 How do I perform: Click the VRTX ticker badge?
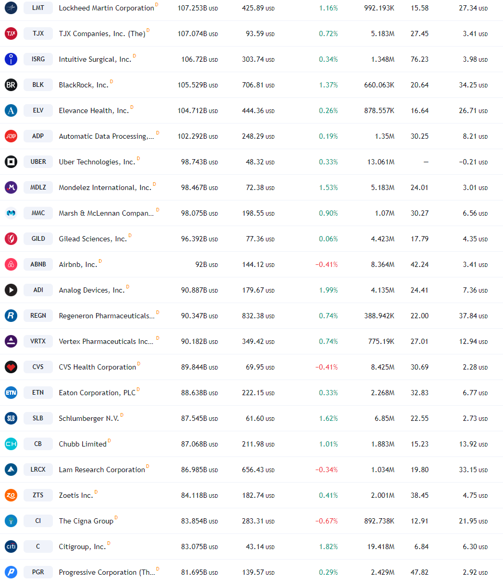[38, 341]
